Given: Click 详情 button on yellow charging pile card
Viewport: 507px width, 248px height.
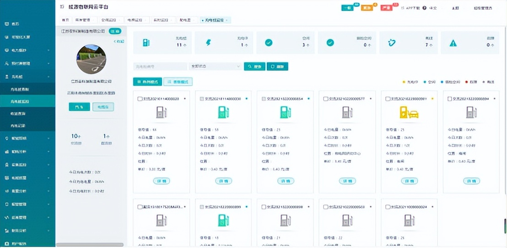Looking at the screenshot, I should coord(410,181).
